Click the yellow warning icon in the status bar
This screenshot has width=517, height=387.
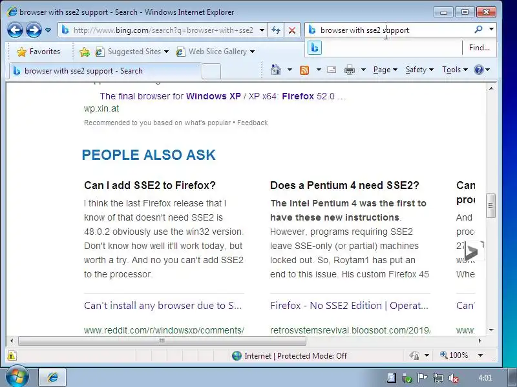pos(11,356)
